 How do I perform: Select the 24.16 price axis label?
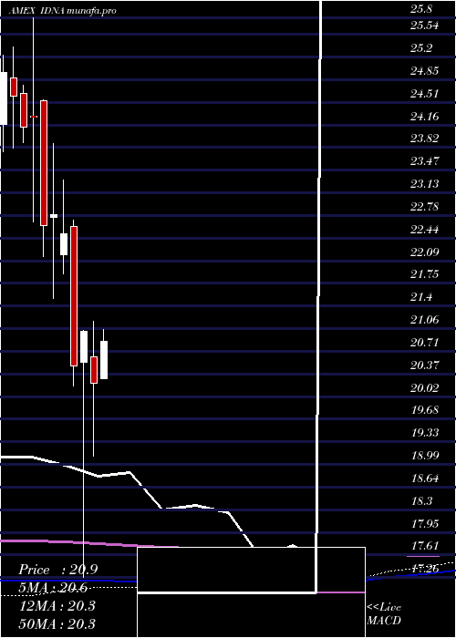tap(425, 117)
